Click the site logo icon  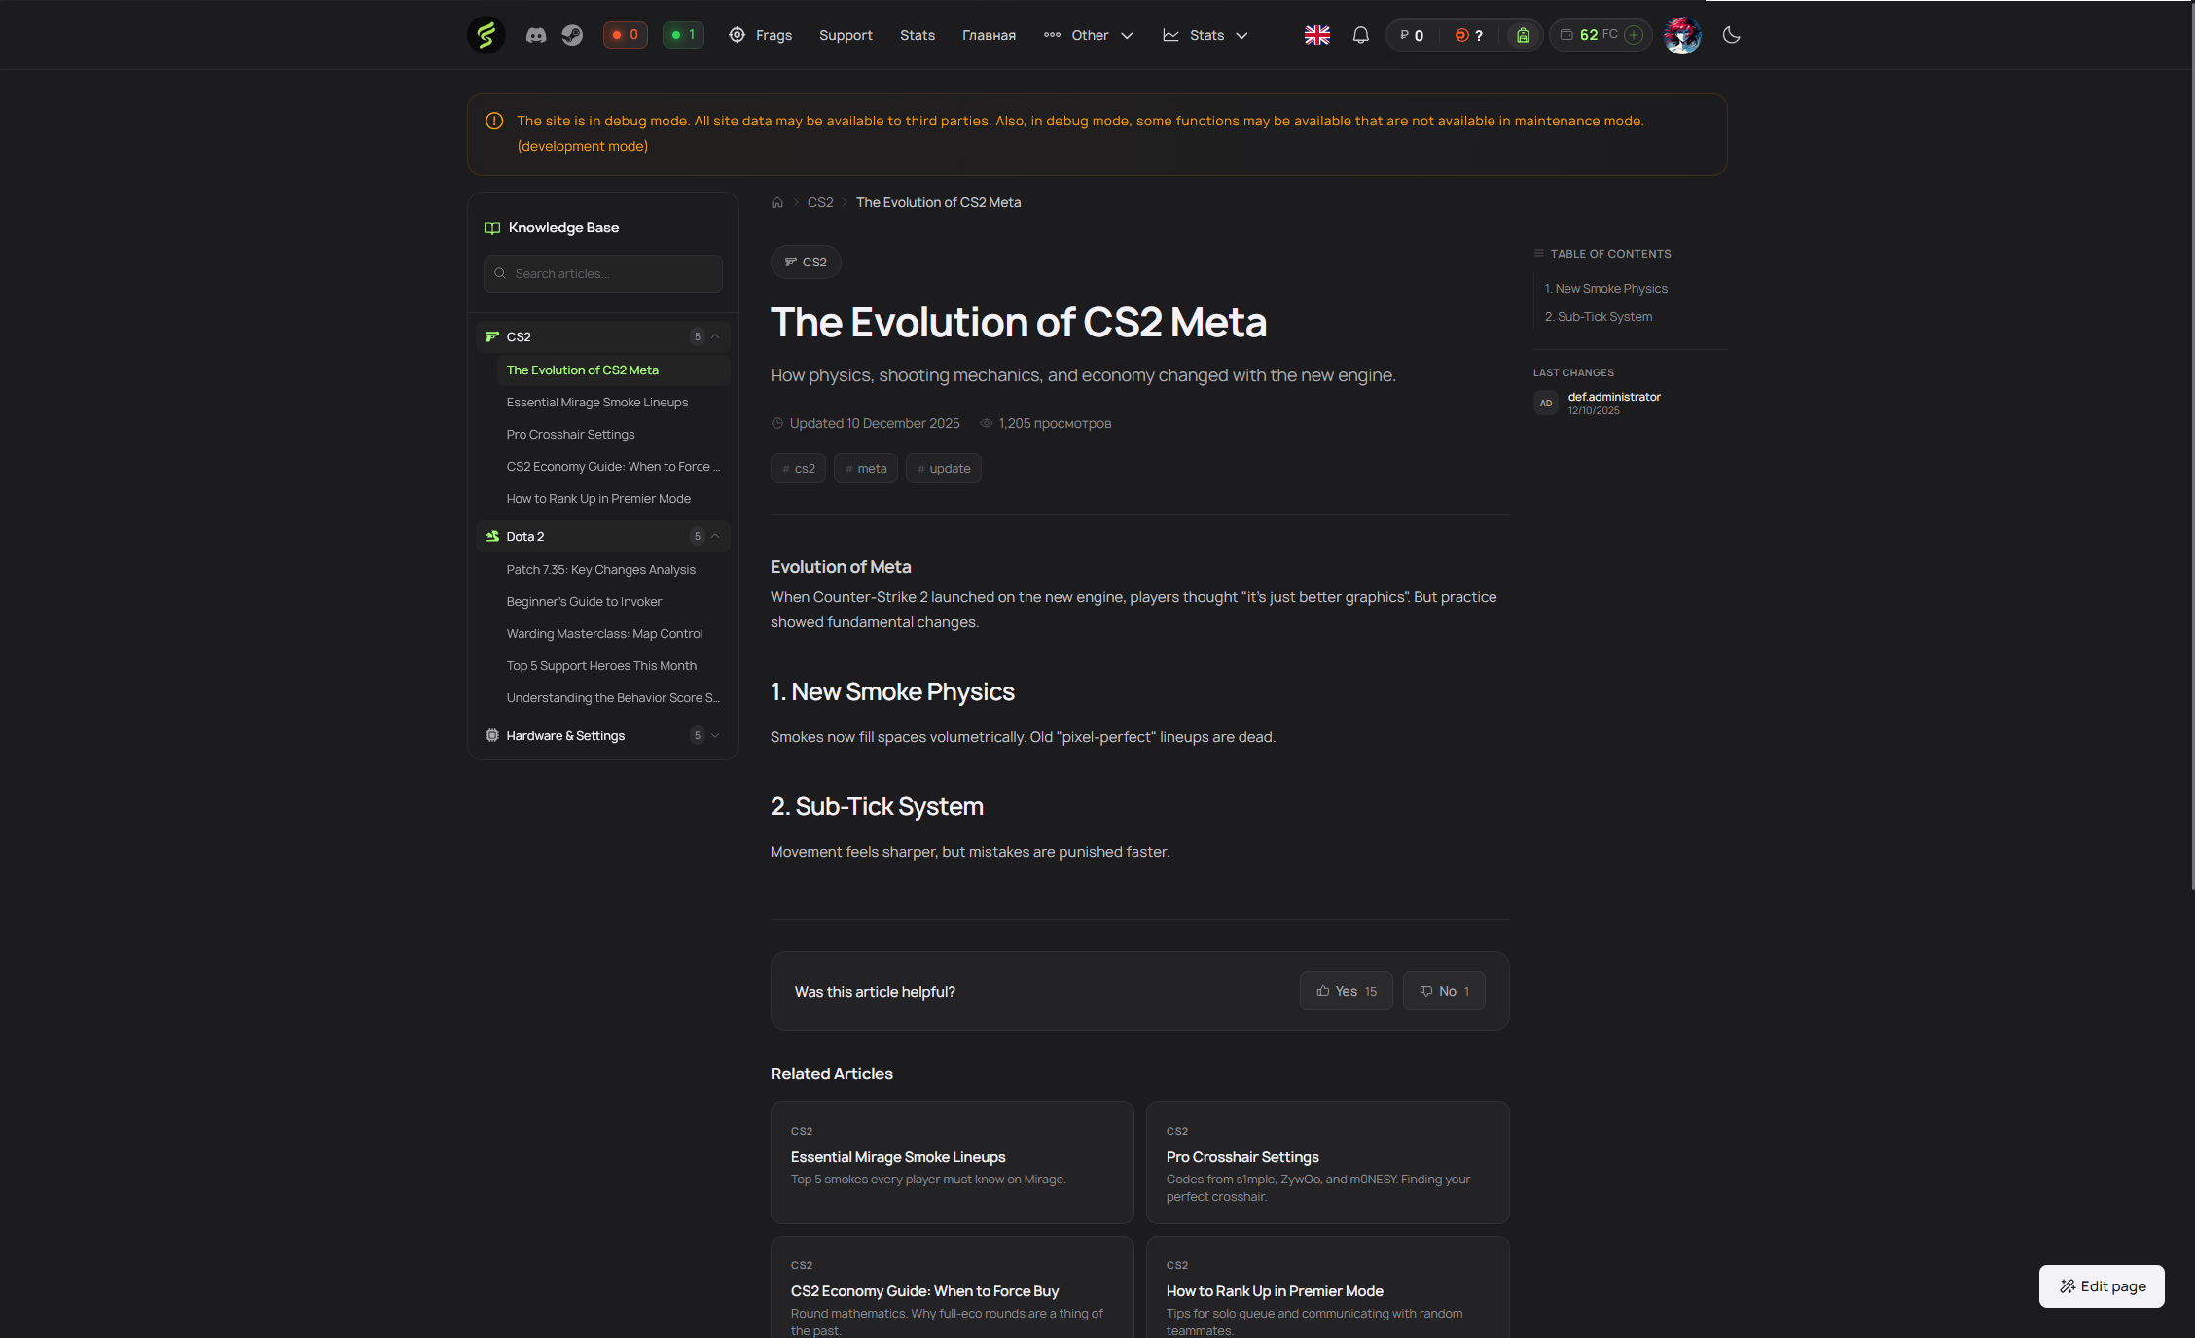486,35
